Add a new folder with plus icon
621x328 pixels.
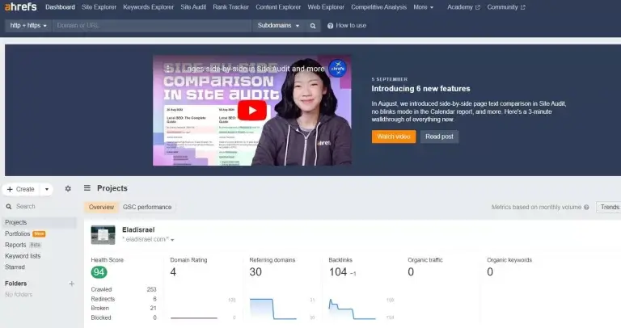click(72, 284)
